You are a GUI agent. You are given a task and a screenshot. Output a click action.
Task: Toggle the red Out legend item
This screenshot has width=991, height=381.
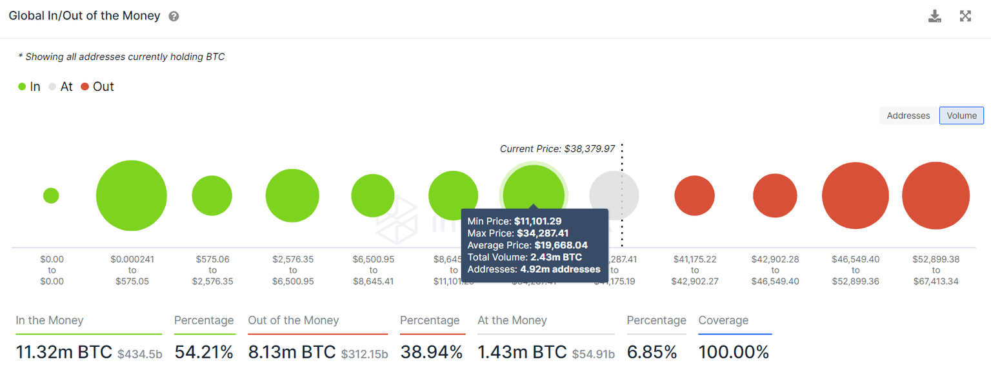tap(97, 86)
